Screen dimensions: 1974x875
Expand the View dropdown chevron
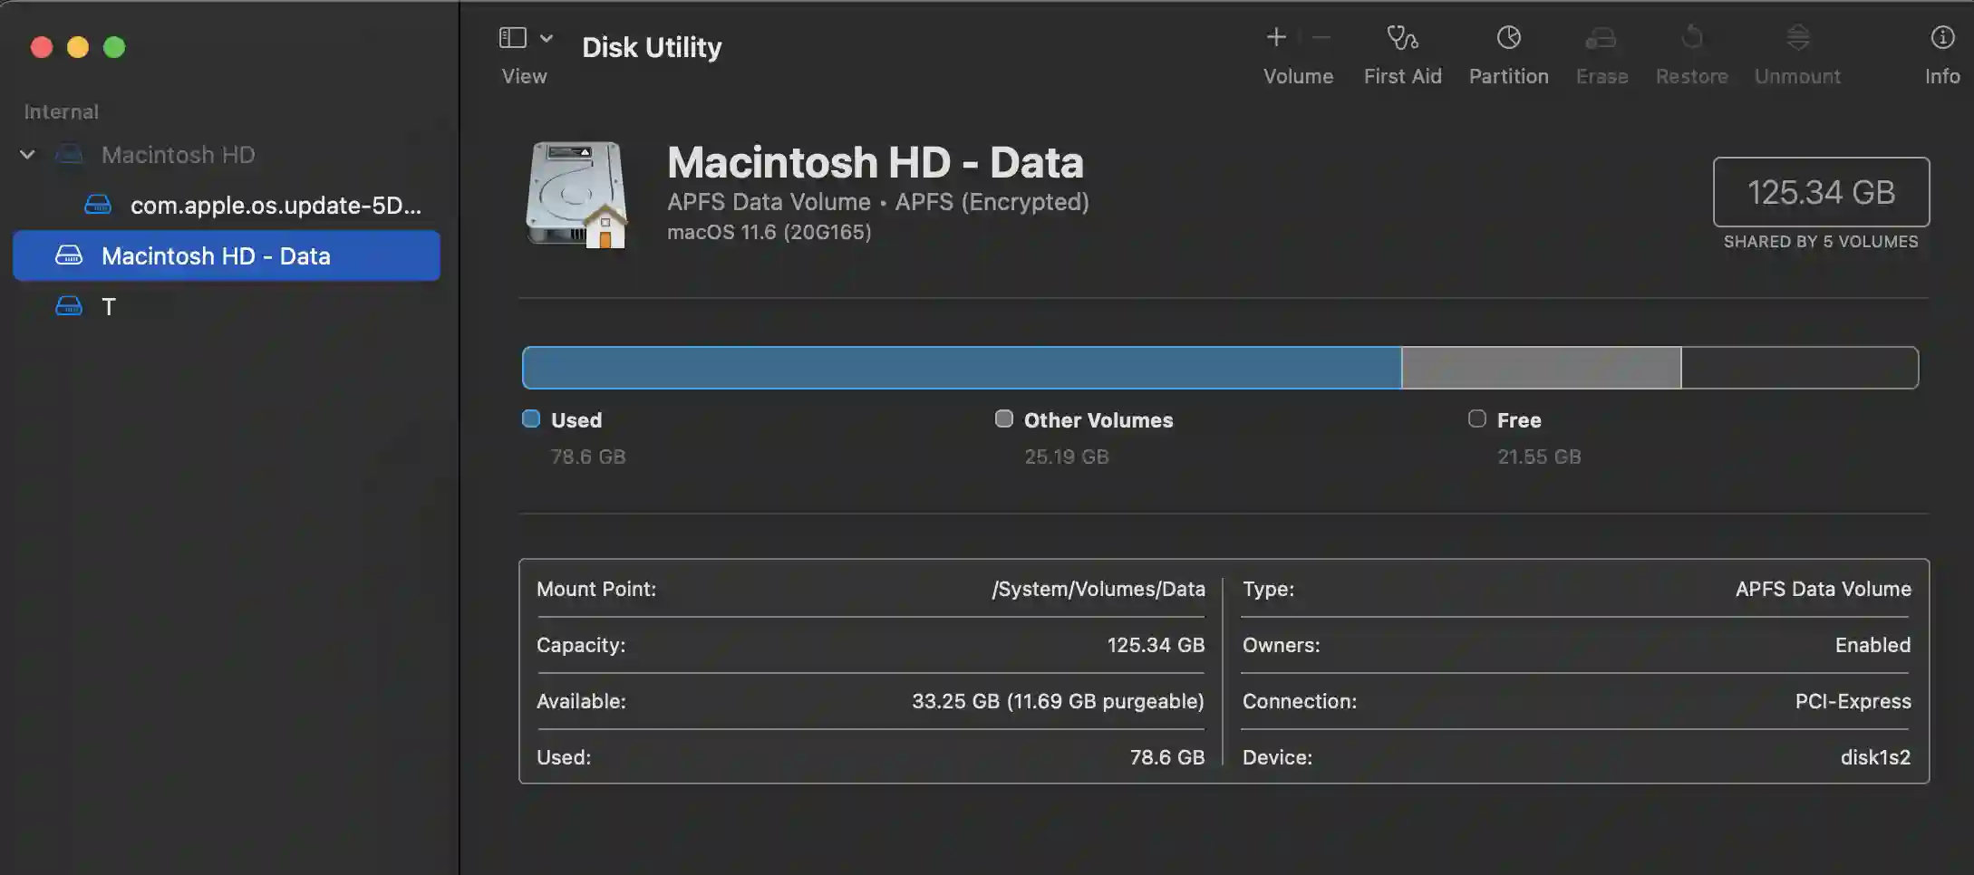[x=547, y=38]
